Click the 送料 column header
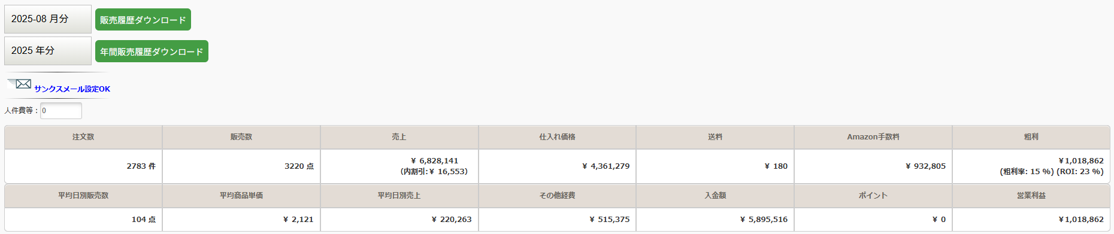 pos(715,137)
